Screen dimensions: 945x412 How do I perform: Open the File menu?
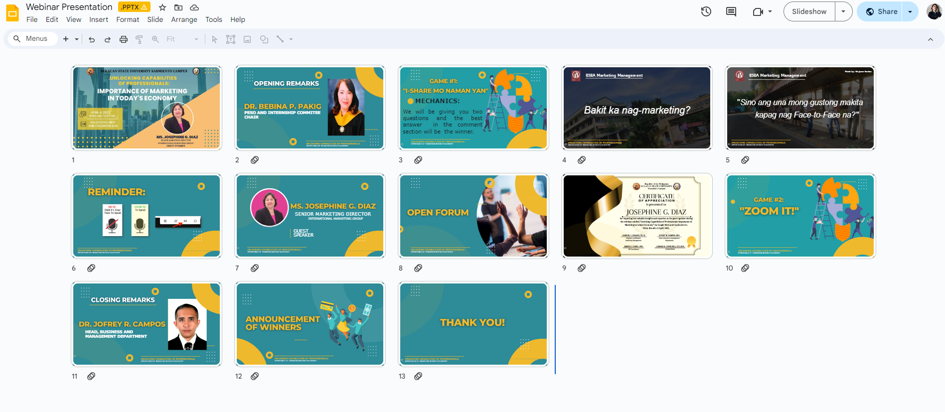point(32,19)
